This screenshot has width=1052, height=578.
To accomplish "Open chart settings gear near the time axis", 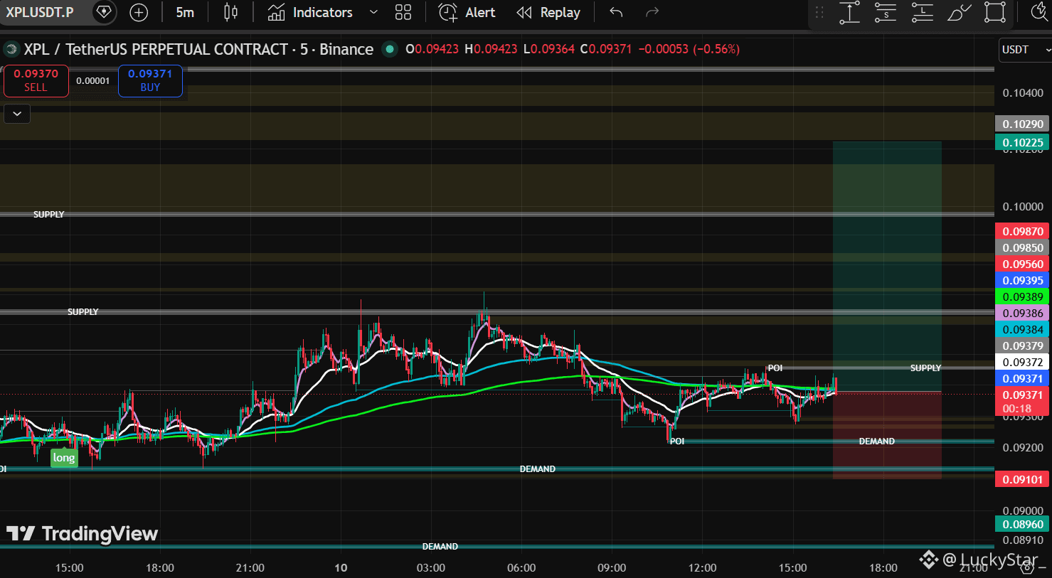I will pyautogui.click(x=1028, y=567).
